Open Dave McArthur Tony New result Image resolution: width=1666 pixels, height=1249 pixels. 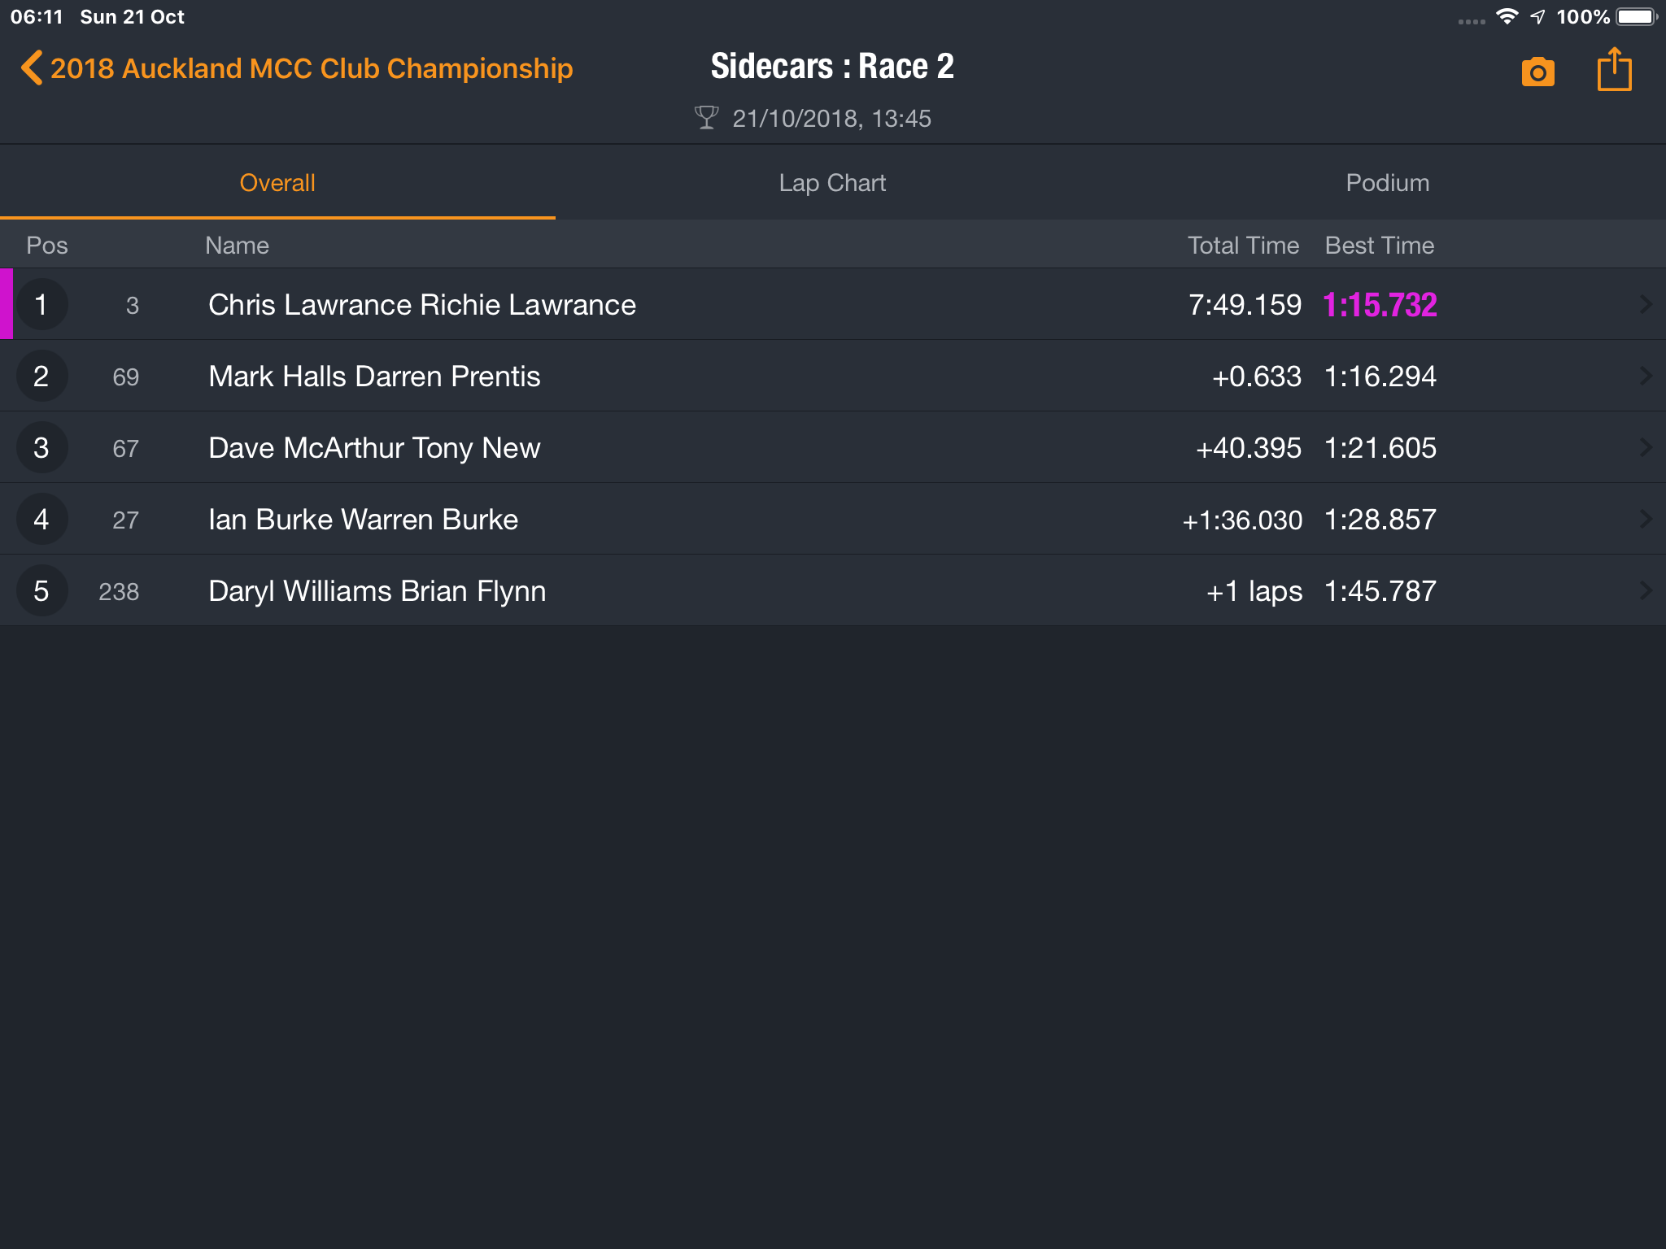833,447
